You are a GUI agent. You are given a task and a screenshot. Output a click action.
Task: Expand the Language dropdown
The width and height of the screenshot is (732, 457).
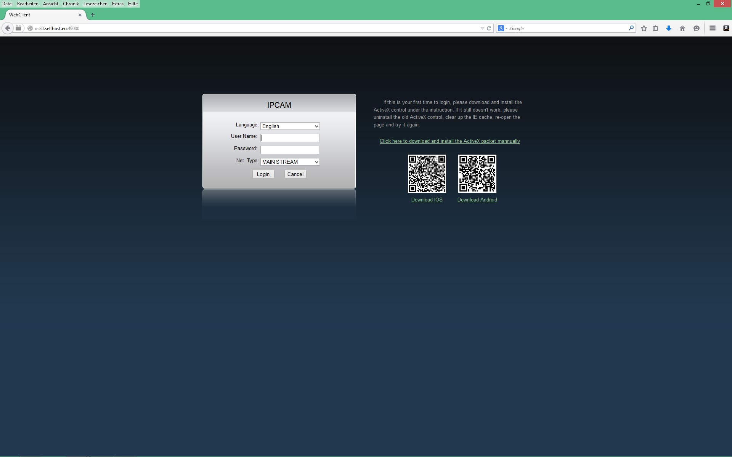(x=290, y=126)
